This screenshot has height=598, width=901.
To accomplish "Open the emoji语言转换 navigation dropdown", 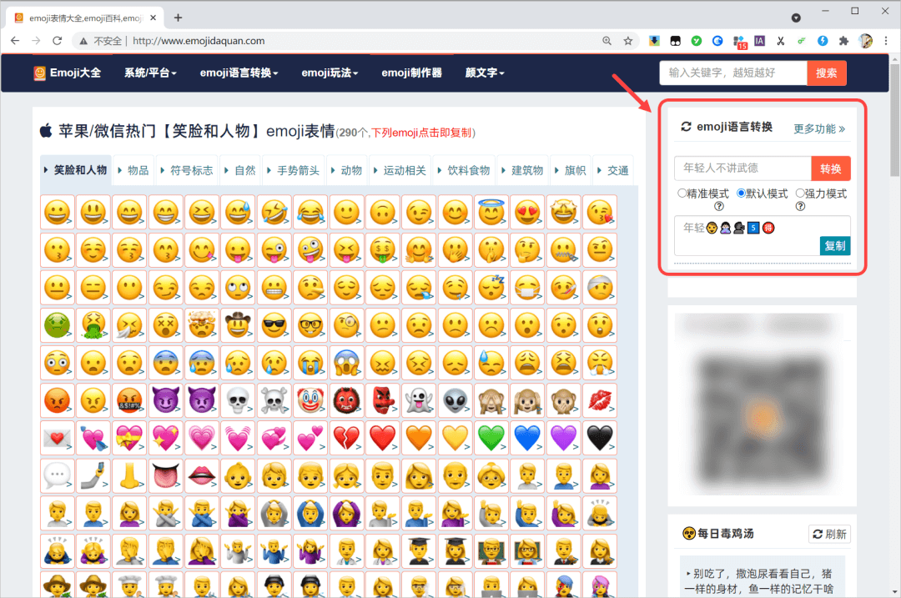I will coord(239,73).
